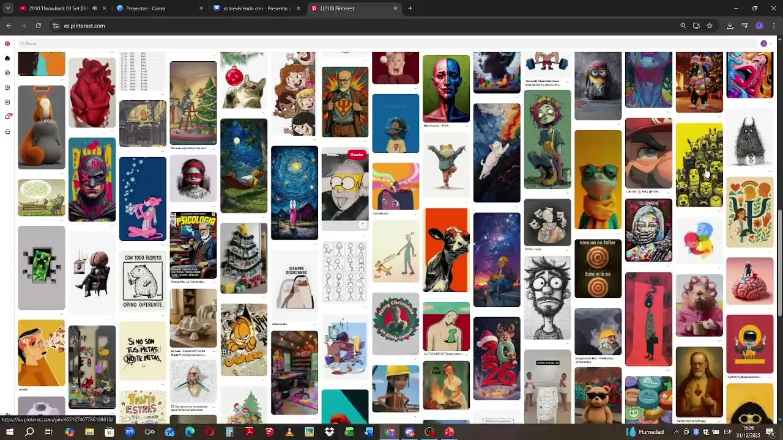The width and height of the screenshot is (783, 440).
Task: Open the black and white cow pin
Action: [446, 250]
